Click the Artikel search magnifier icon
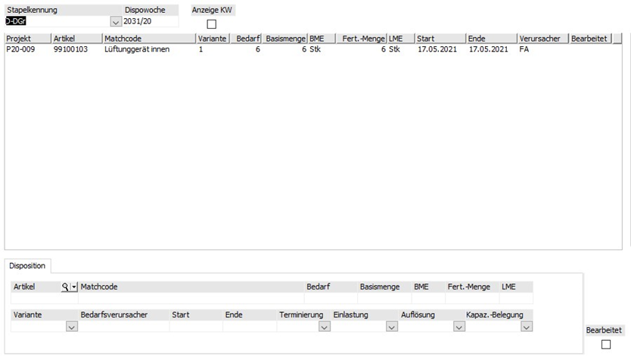Screen dimensions: 631x356 (x=65, y=287)
